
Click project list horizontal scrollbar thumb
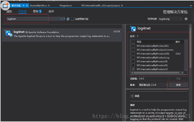tap(157, 73)
